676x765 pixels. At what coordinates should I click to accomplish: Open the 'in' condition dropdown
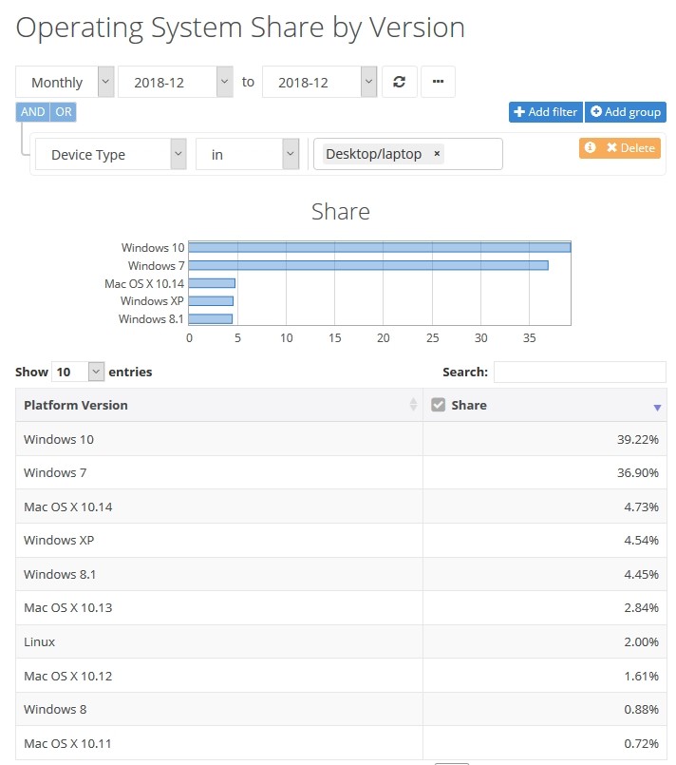point(247,154)
